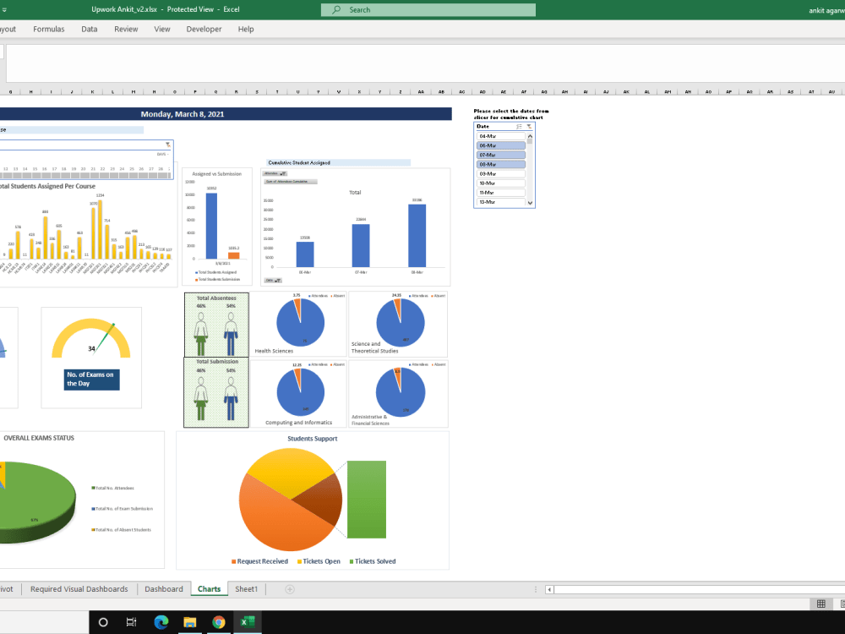Open File Explorer from the taskbar
This screenshot has height=634, width=845.
(x=190, y=622)
